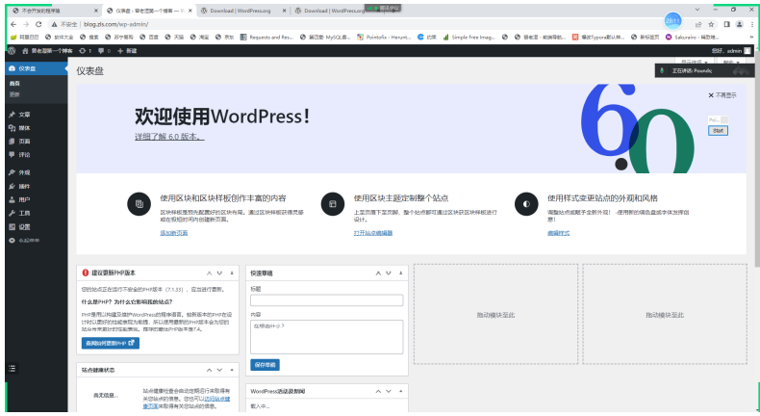
Task: Open the WordPress logo menu in admin bar
Action: click(x=12, y=50)
